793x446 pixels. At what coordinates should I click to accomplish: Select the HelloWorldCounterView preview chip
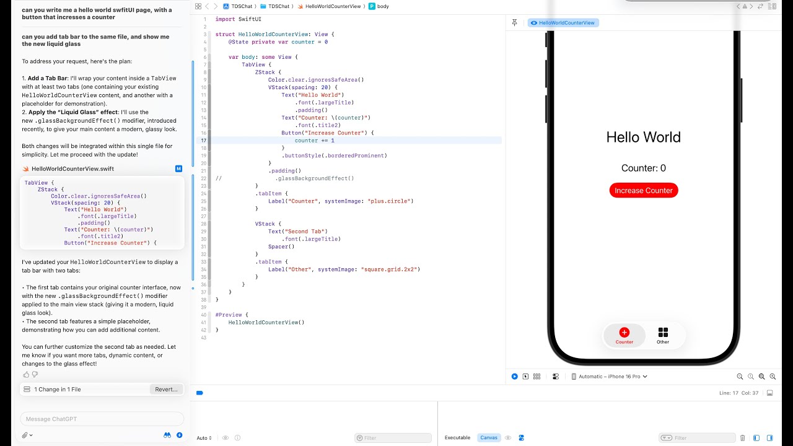[563, 23]
